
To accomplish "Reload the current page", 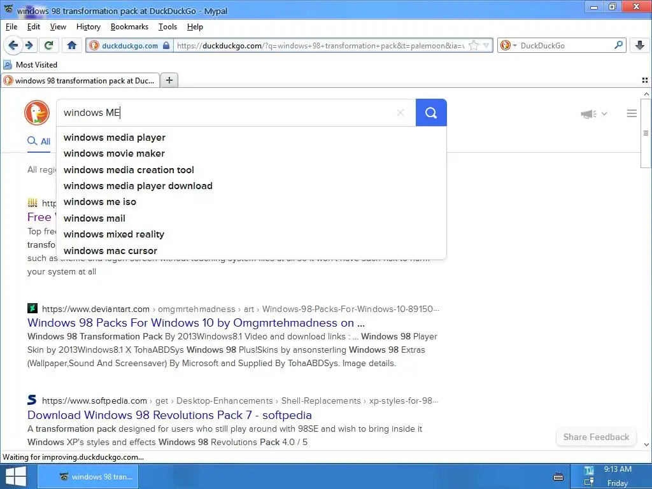I will pos(48,45).
